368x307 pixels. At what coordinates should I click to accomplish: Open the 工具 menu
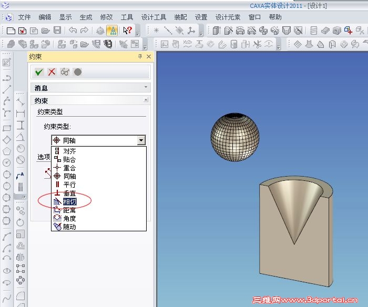127,17
